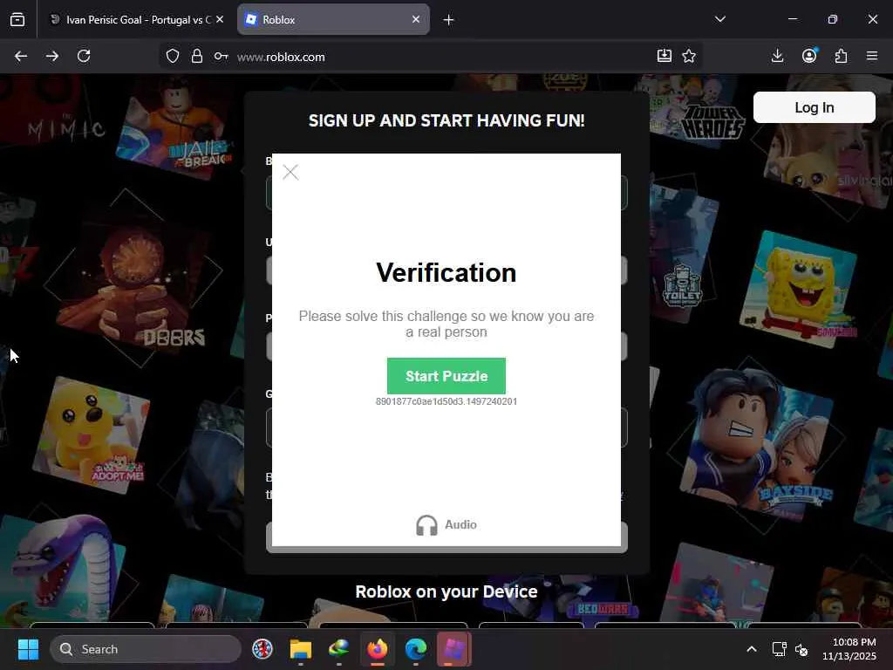Open the globe with green arrow taskbar app
The image size is (893, 670).
point(339,649)
